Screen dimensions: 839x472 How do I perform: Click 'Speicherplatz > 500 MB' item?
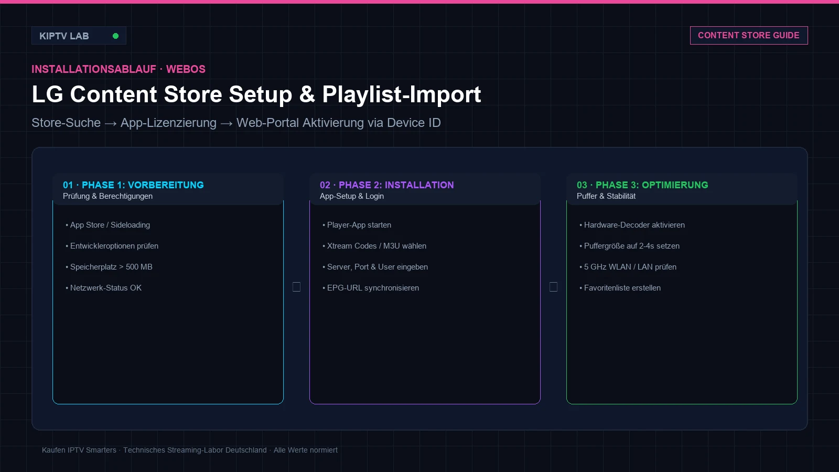click(109, 267)
